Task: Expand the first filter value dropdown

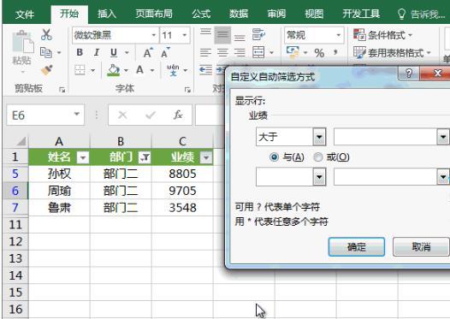Action: click(x=443, y=137)
